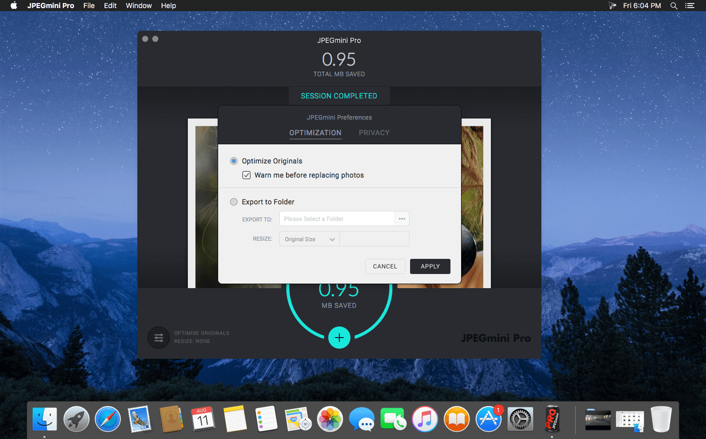Open the Calendar app in the Dock
This screenshot has width=706, height=439.
203,419
